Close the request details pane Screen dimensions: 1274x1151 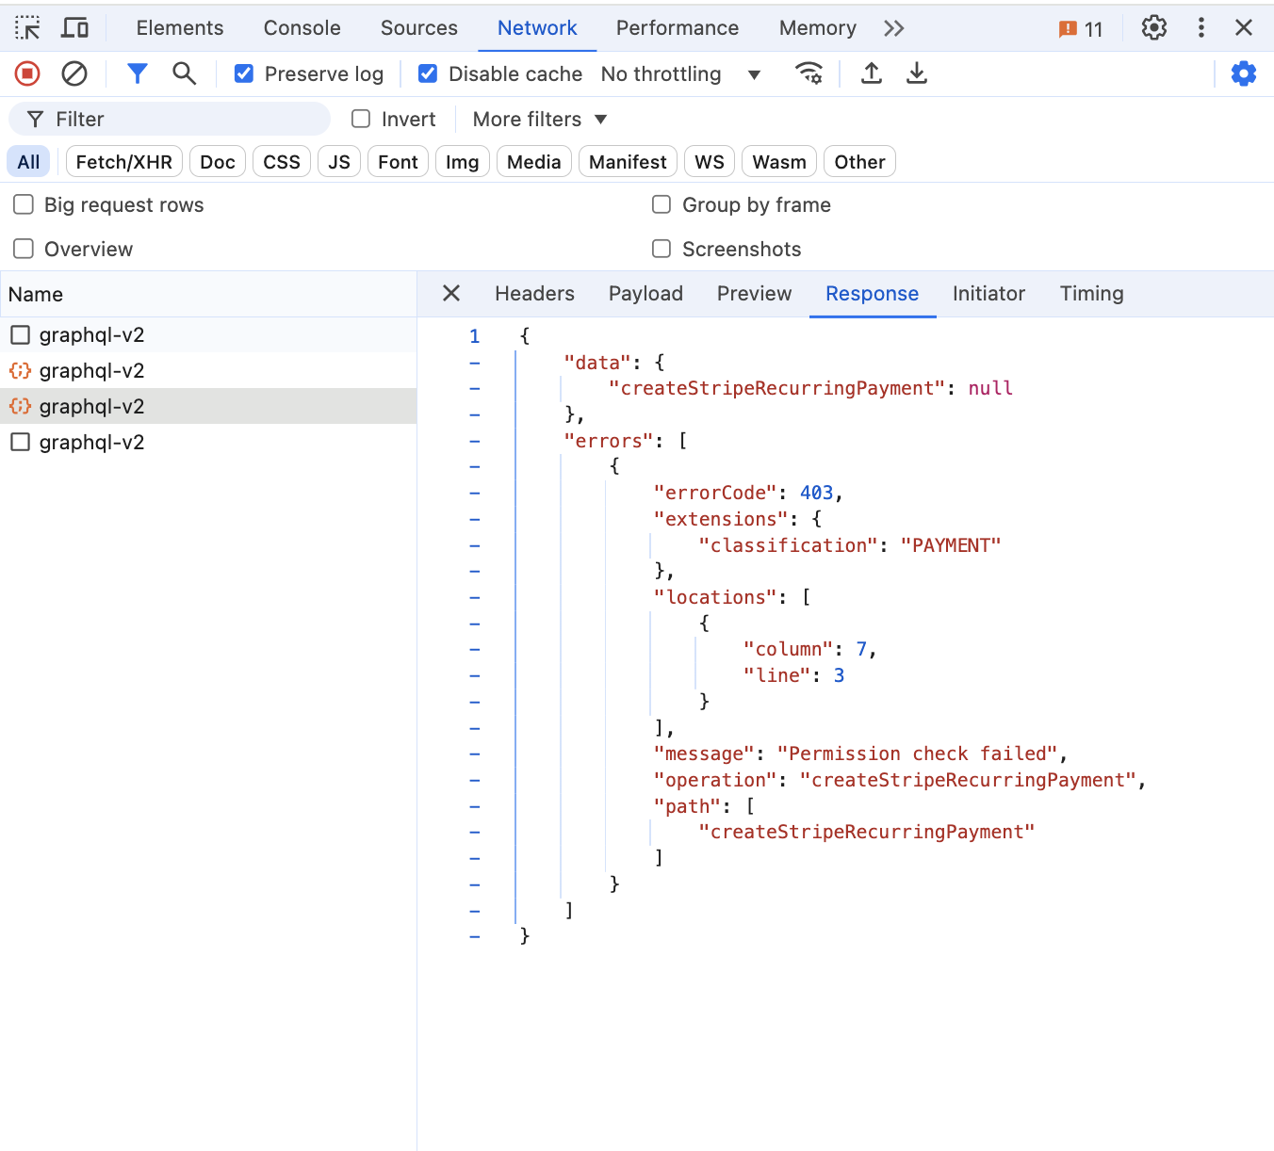451,293
